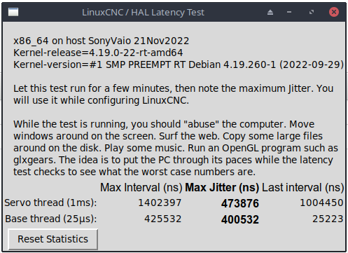Click the host SonyVaio info line
Screen dimensions: 348x253
click(x=101, y=41)
